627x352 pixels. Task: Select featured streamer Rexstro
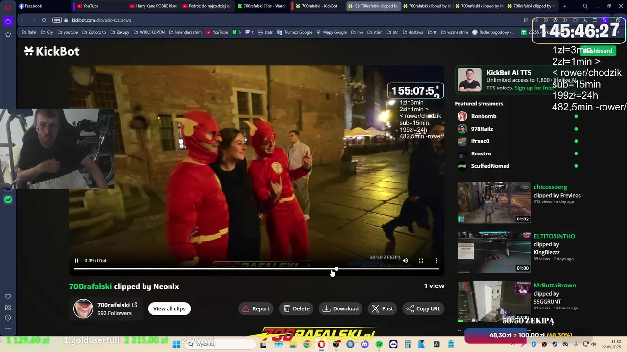[x=481, y=154]
